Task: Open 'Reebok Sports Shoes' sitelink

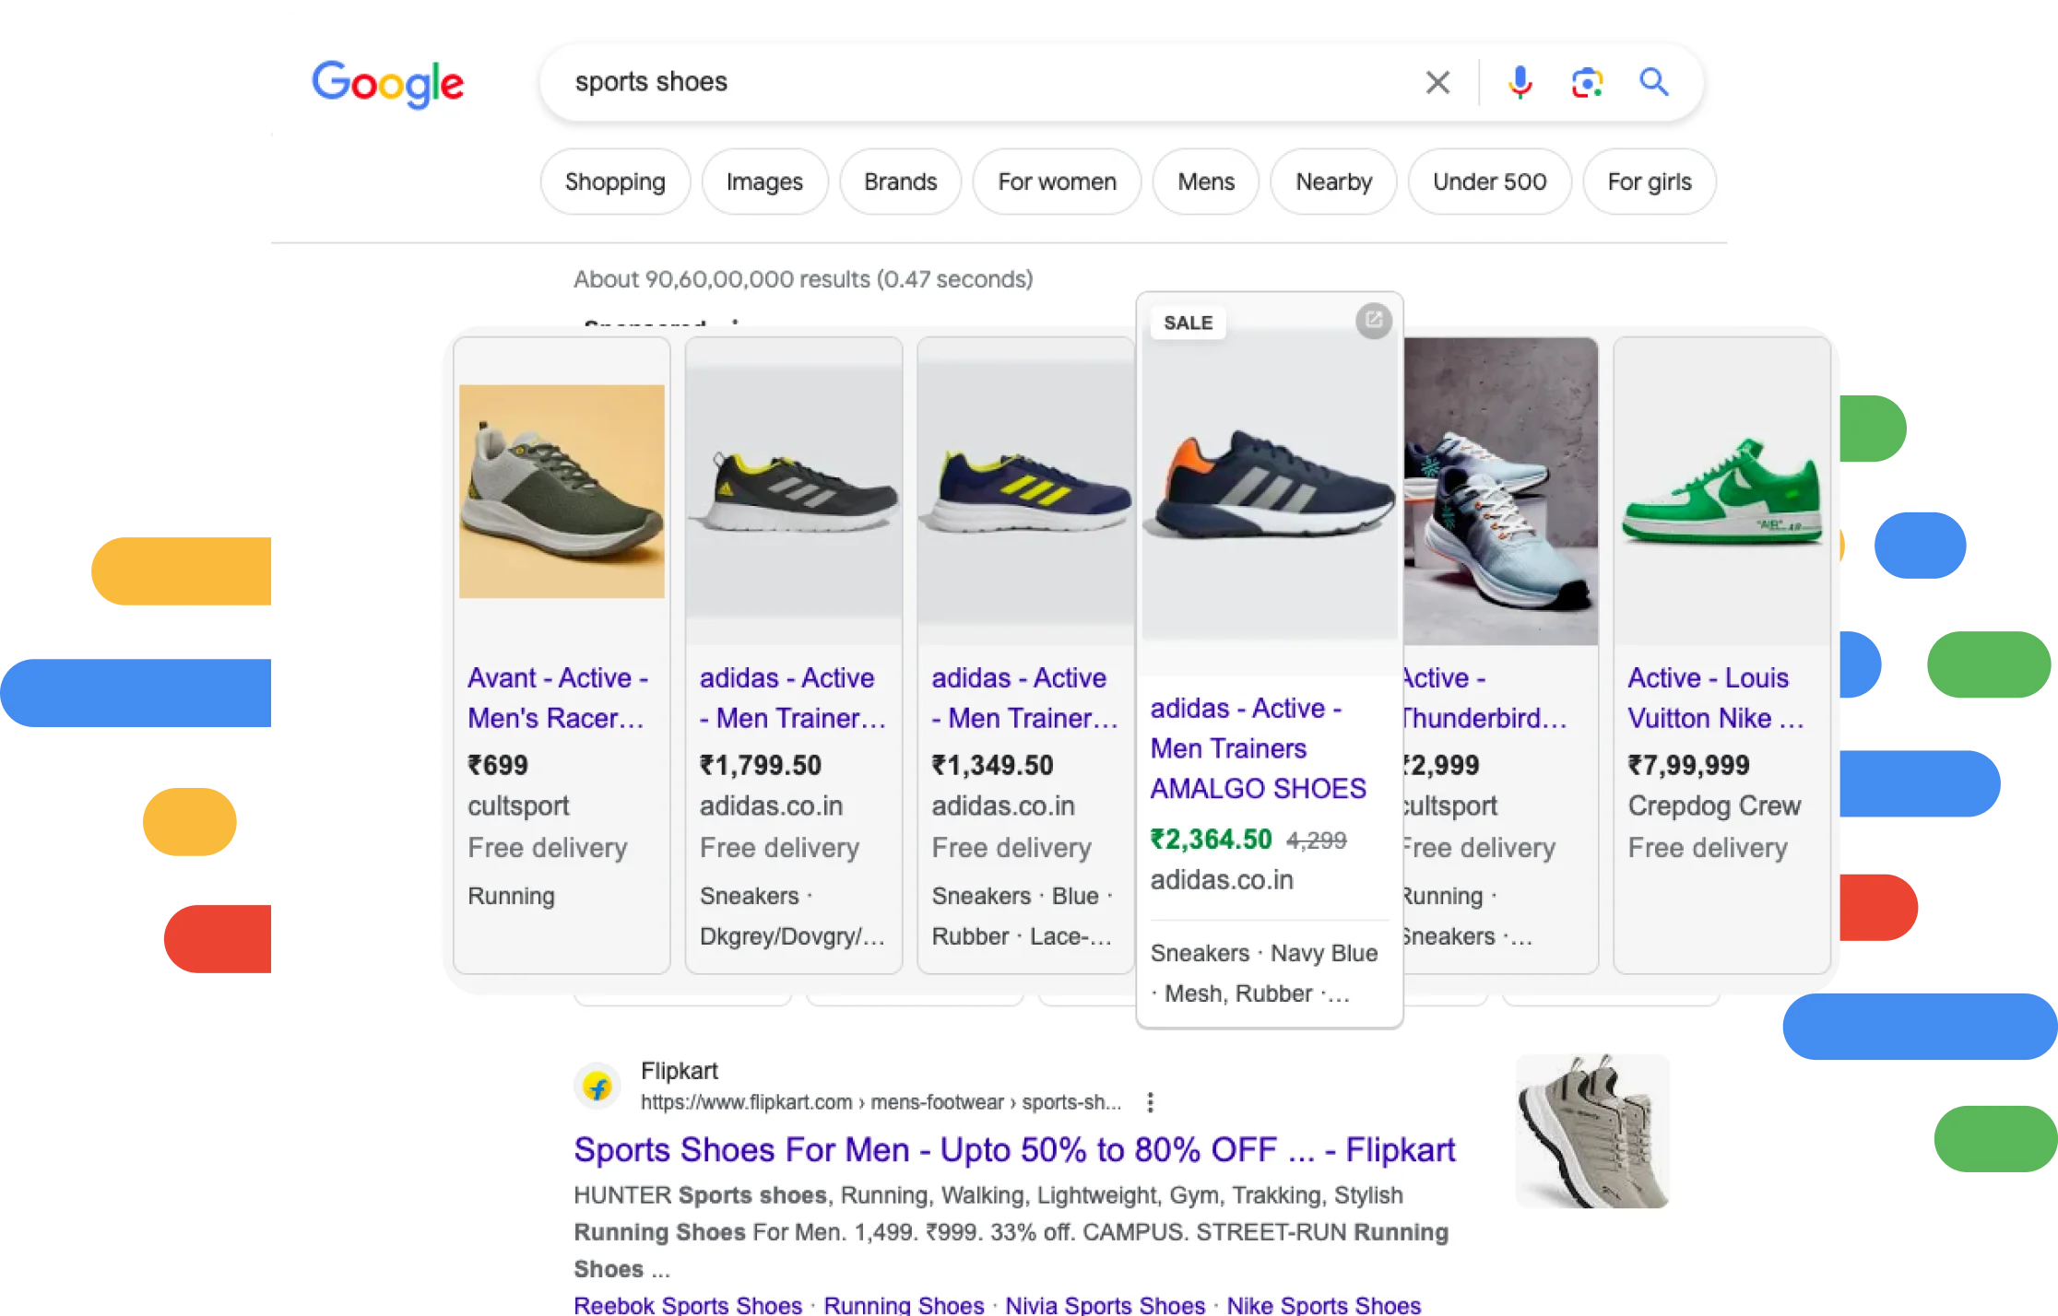Action: pos(688,1305)
